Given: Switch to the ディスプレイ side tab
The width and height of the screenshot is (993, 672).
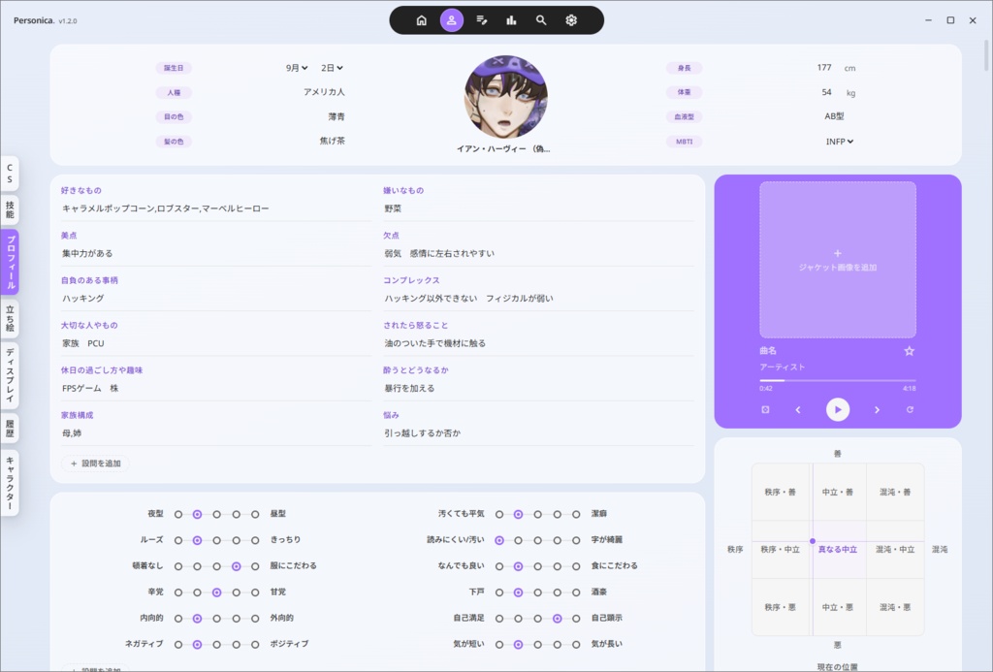Looking at the screenshot, I should [x=10, y=375].
